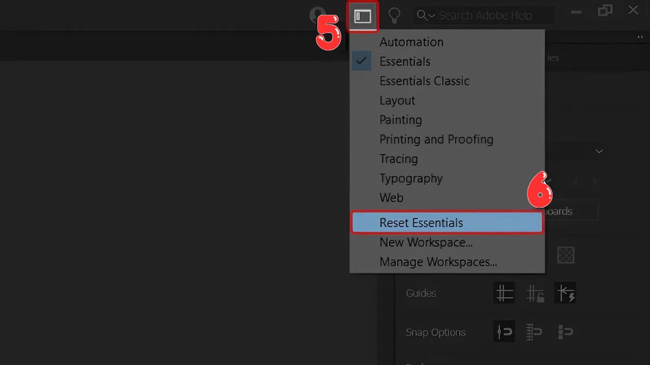Open the workspace switcher icon
This screenshot has width=650, height=365.
pyautogui.click(x=362, y=16)
